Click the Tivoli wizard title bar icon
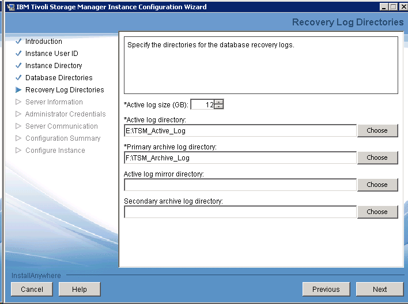 [11, 7]
